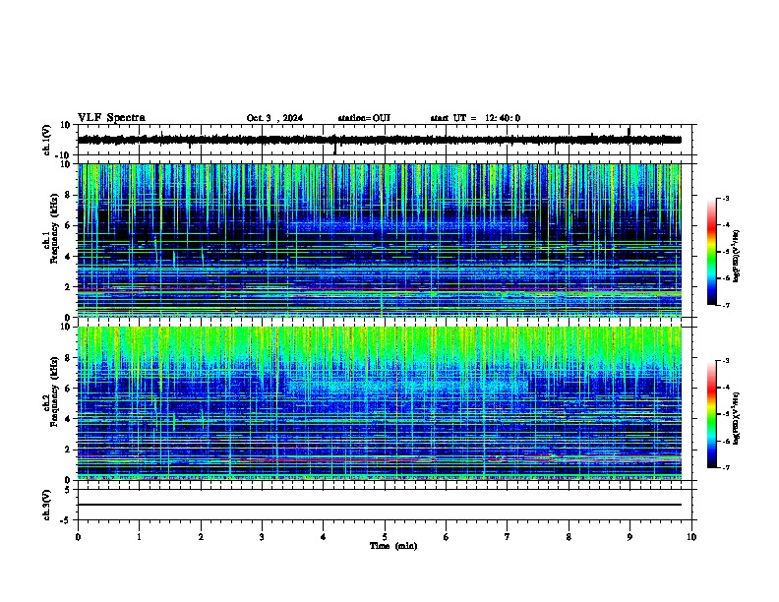Screen dimensions: 779x602
Task: Click the "station=OUI" header label
Action: point(364,118)
